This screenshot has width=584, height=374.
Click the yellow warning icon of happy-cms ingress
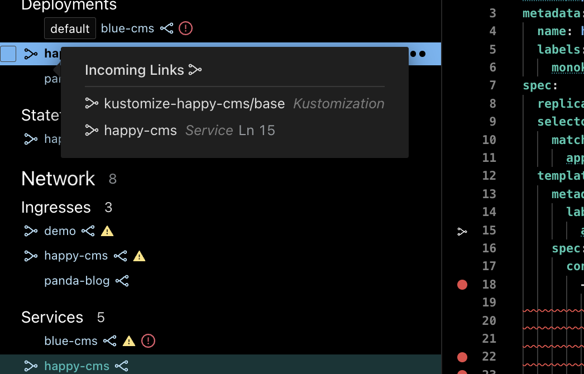[139, 256]
